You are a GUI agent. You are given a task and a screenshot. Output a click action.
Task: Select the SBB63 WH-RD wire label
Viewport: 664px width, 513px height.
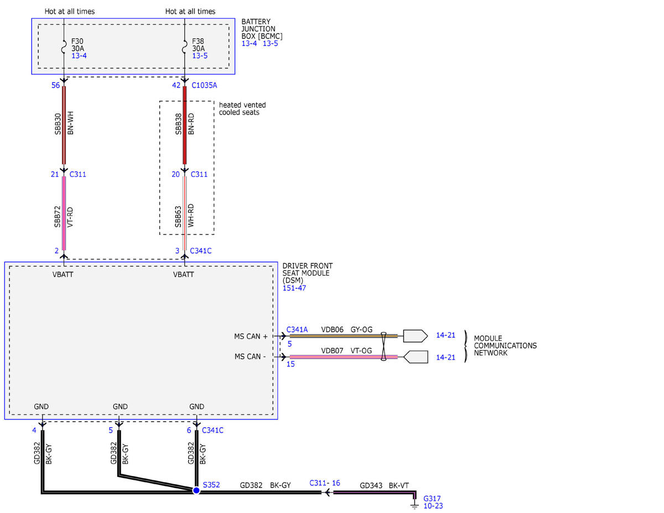(x=184, y=216)
